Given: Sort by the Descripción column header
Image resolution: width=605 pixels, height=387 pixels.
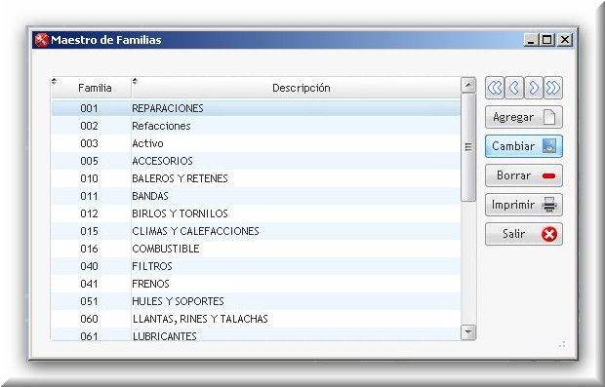Looking at the screenshot, I should click(x=296, y=88).
